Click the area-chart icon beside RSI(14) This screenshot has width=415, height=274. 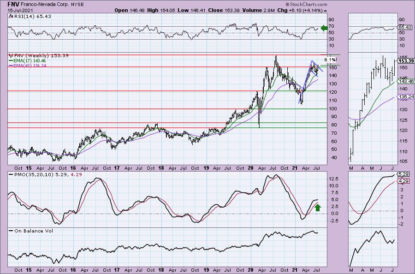pos(11,16)
